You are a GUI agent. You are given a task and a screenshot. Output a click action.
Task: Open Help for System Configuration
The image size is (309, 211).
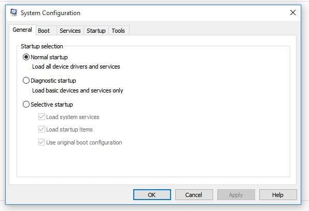(x=278, y=195)
